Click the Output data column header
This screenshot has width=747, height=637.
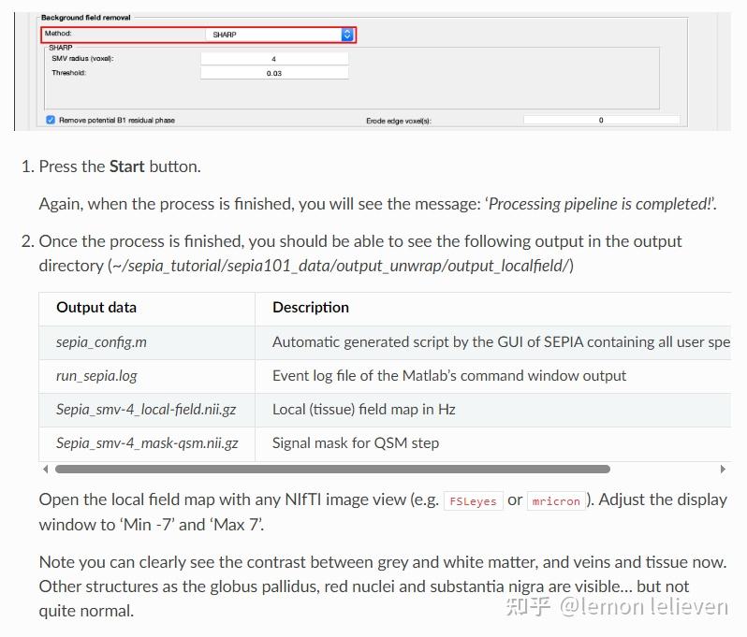click(96, 308)
